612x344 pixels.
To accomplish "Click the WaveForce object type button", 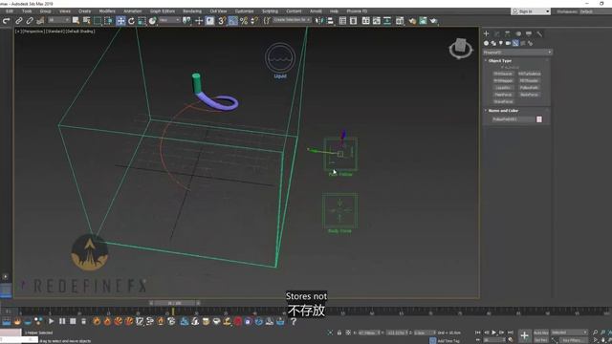I will click(503, 102).
